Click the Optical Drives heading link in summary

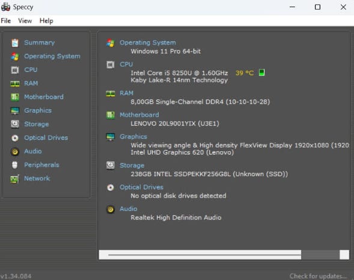coord(141,187)
